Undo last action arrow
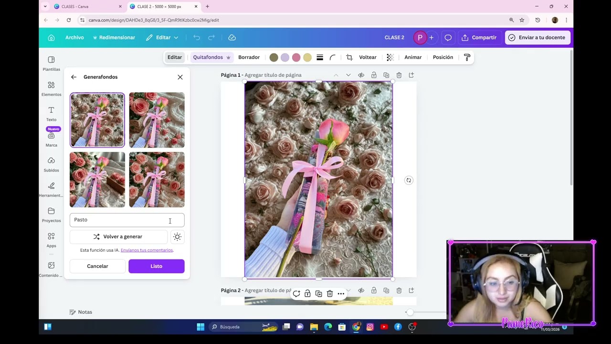611x344 pixels. (197, 37)
